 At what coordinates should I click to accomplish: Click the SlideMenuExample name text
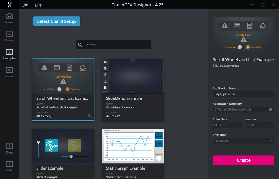[120, 107]
